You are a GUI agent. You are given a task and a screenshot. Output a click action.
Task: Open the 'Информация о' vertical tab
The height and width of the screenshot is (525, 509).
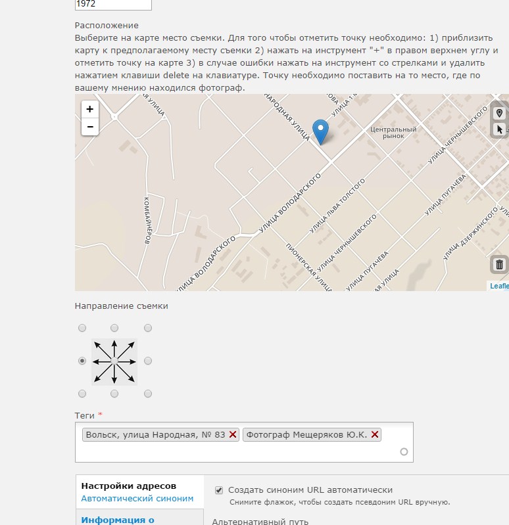tap(118, 520)
